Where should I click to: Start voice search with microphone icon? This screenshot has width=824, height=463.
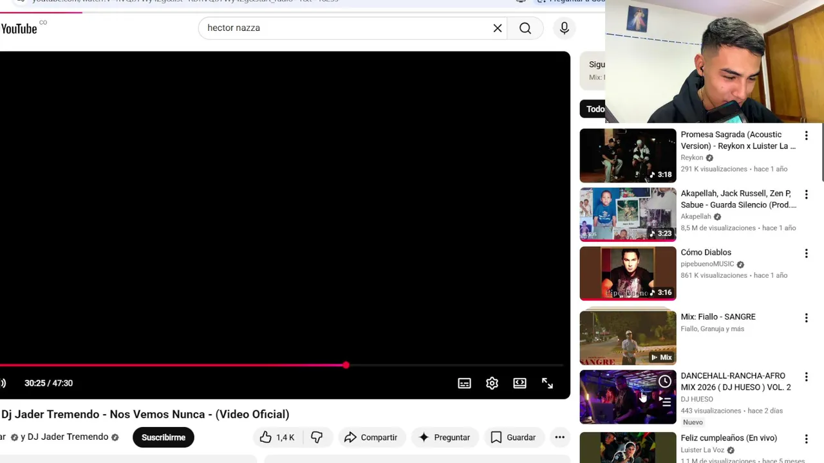[564, 28]
